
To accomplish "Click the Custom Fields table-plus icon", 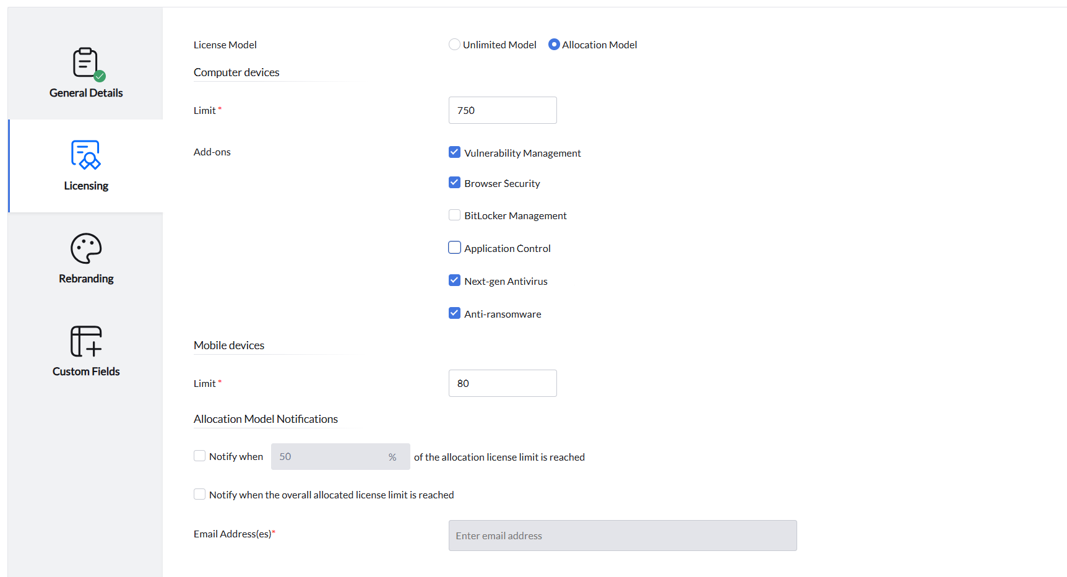I will pos(86,341).
